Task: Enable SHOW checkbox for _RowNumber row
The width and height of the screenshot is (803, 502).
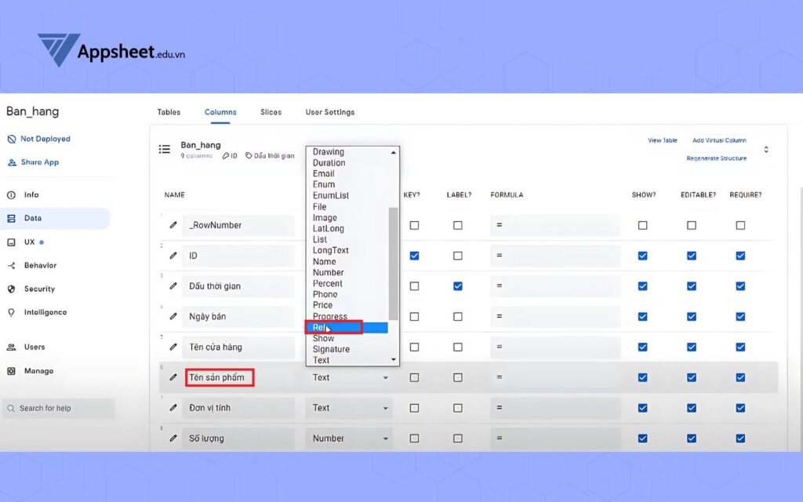Action: tap(642, 225)
